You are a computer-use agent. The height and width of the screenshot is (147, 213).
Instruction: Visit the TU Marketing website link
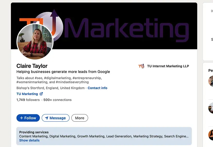(x=27, y=94)
